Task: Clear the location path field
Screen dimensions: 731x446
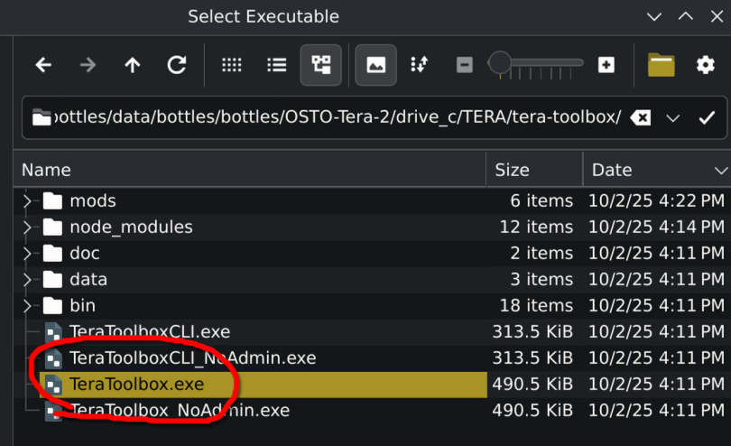Action: click(640, 117)
